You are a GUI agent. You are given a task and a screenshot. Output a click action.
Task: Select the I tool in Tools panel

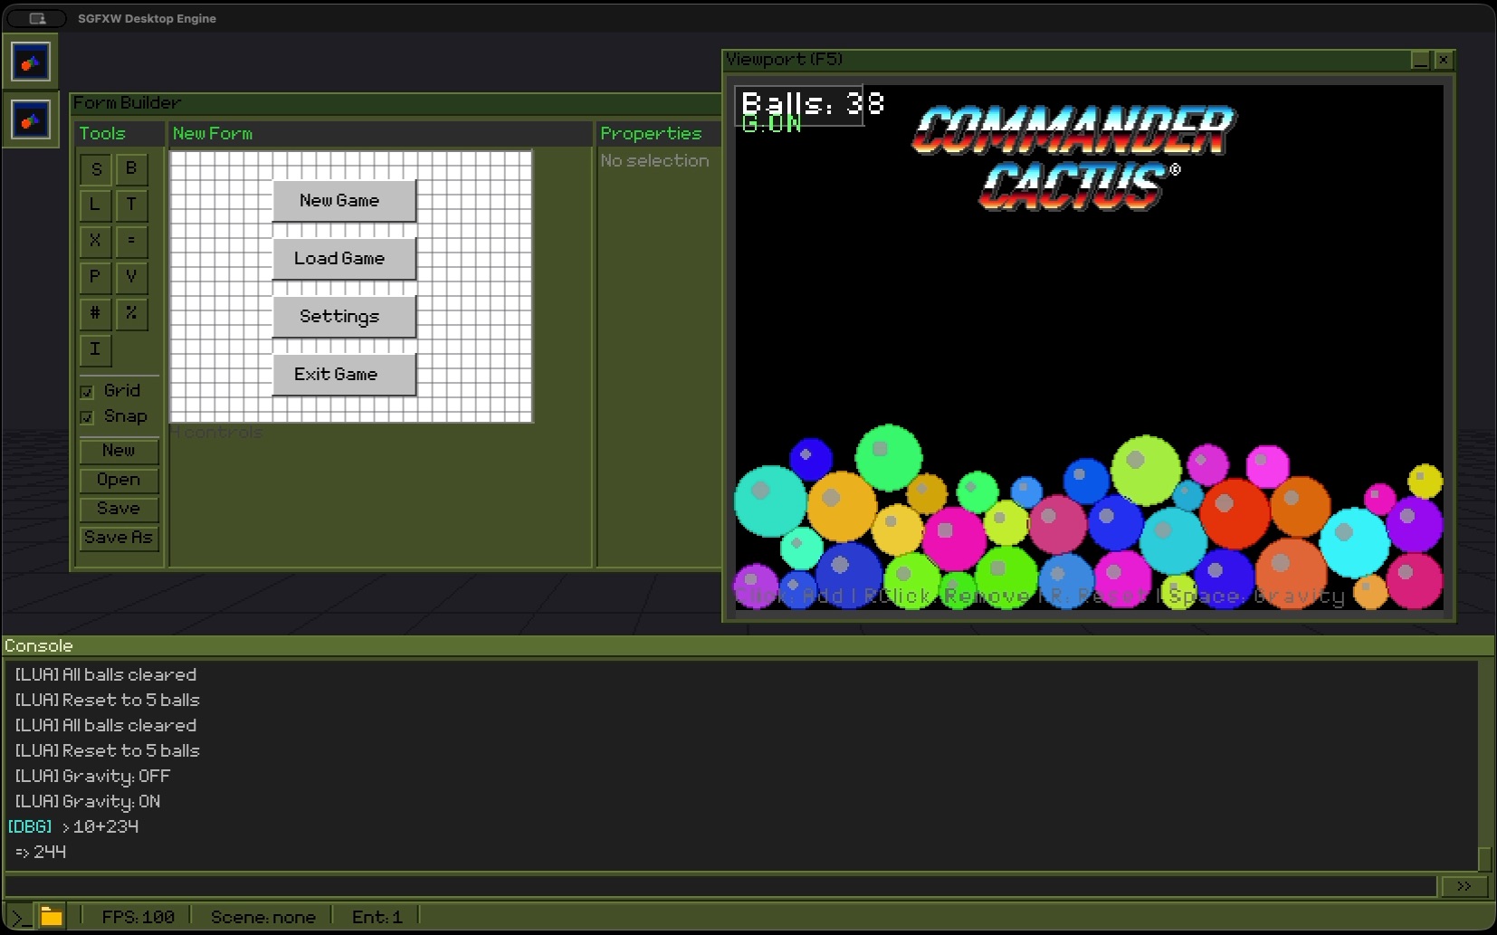point(96,350)
